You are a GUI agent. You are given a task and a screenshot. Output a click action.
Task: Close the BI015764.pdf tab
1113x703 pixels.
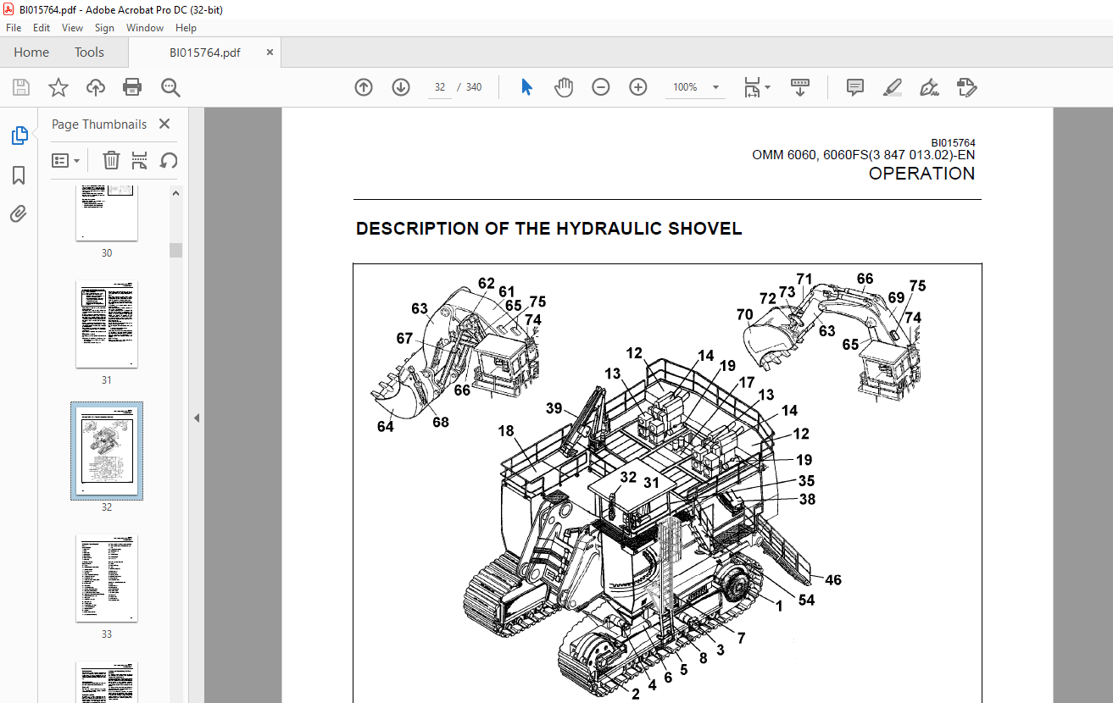pyautogui.click(x=270, y=53)
